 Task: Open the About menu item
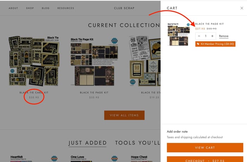13,8
